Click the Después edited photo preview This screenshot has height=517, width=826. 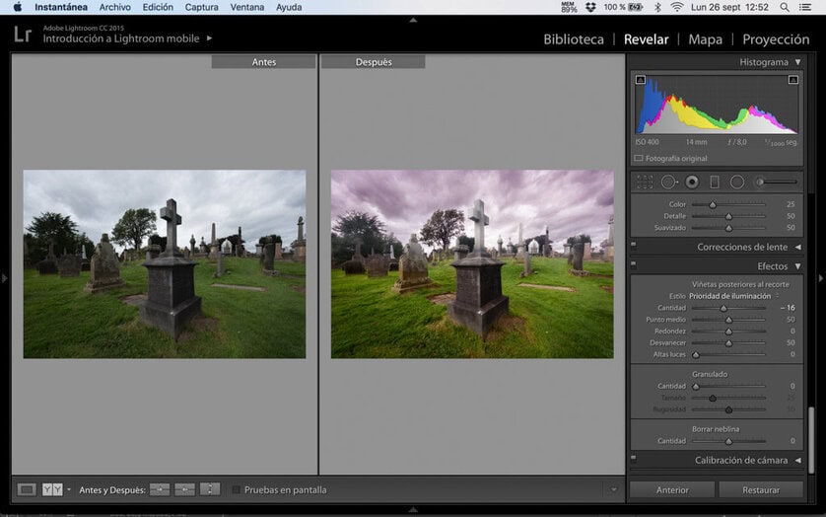click(471, 263)
